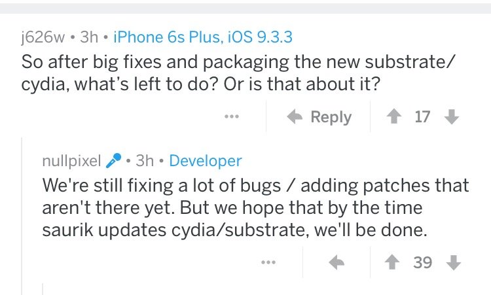Click reply arrow on nullpixel's comment
This screenshot has width=491, height=295.
[x=336, y=262]
